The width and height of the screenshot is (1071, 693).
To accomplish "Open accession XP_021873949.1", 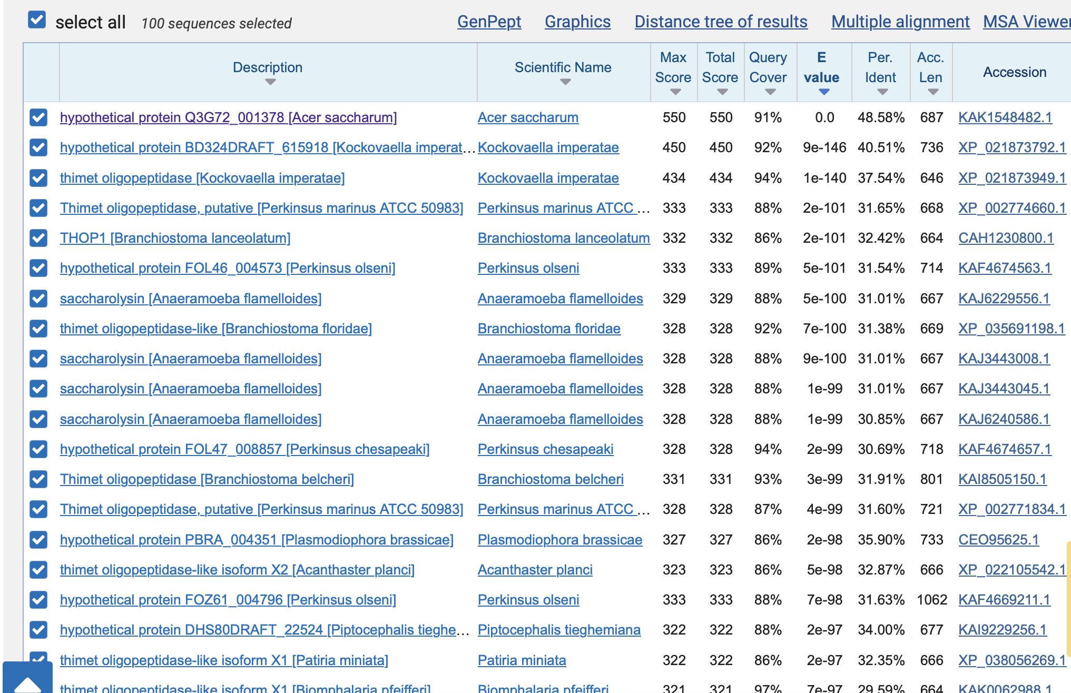I will [x=1012, y=178].
